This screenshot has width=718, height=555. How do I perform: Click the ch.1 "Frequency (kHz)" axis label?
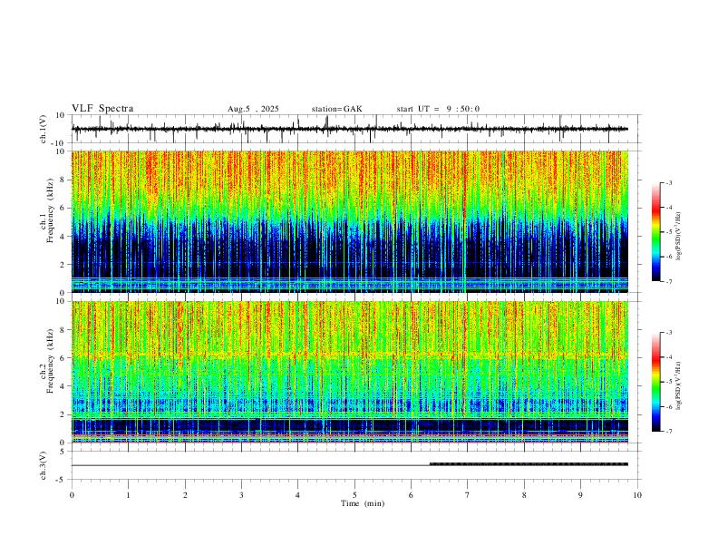(x=50, y=212)
